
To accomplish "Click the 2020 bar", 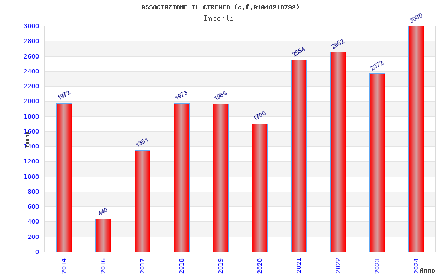I will point(260,188).
